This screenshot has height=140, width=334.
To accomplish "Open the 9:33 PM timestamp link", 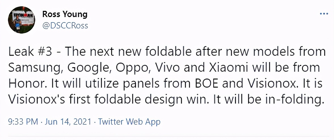I will click(x=23, y=122).
